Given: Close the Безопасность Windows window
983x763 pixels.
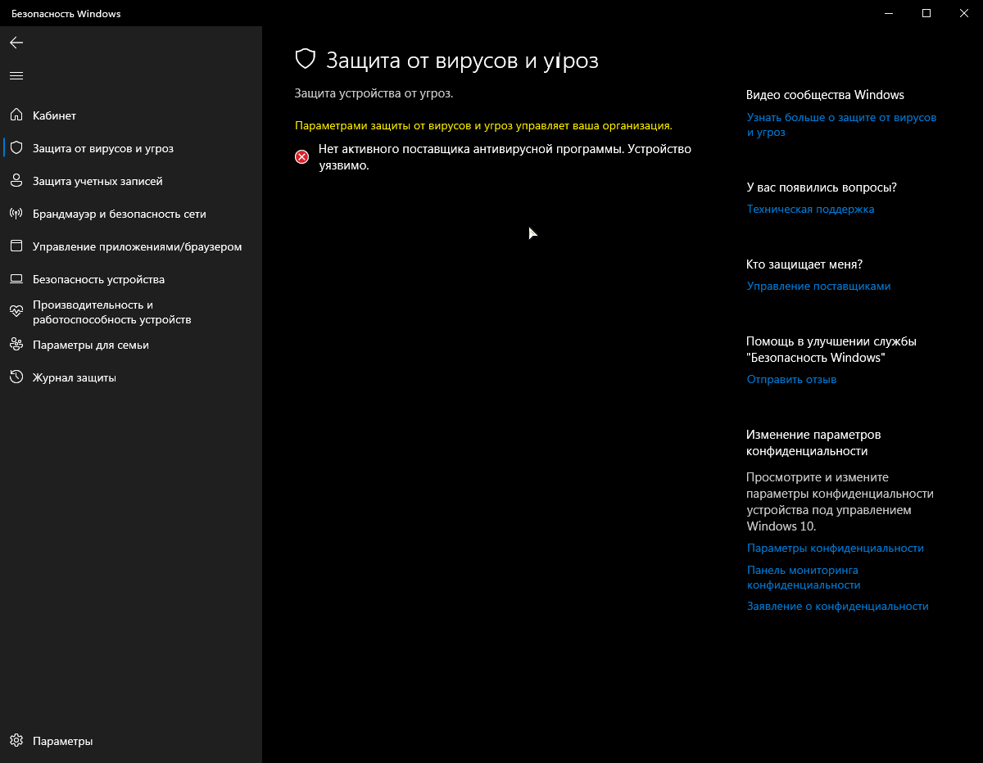Looking at the screenshot, I should [964, 13].
